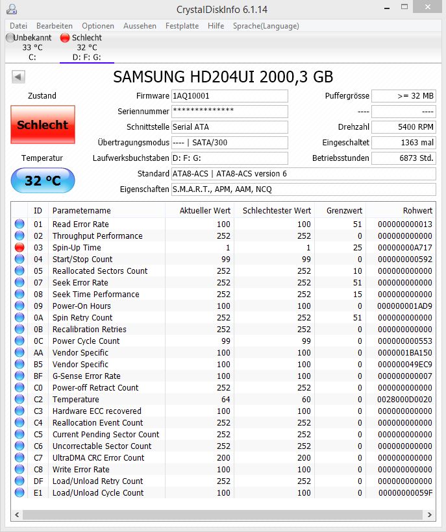Click the Puffergrösse >= 32 MB field
The width and height of the screenshot is (446, 532).
point(404,96)
